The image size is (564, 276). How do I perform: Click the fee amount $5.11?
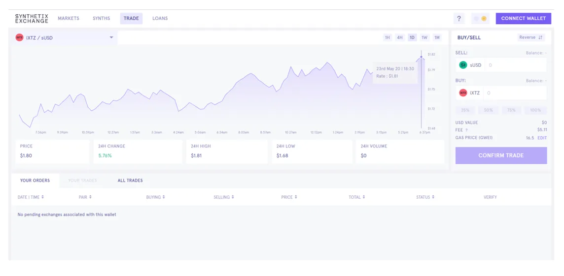[542, 130]
